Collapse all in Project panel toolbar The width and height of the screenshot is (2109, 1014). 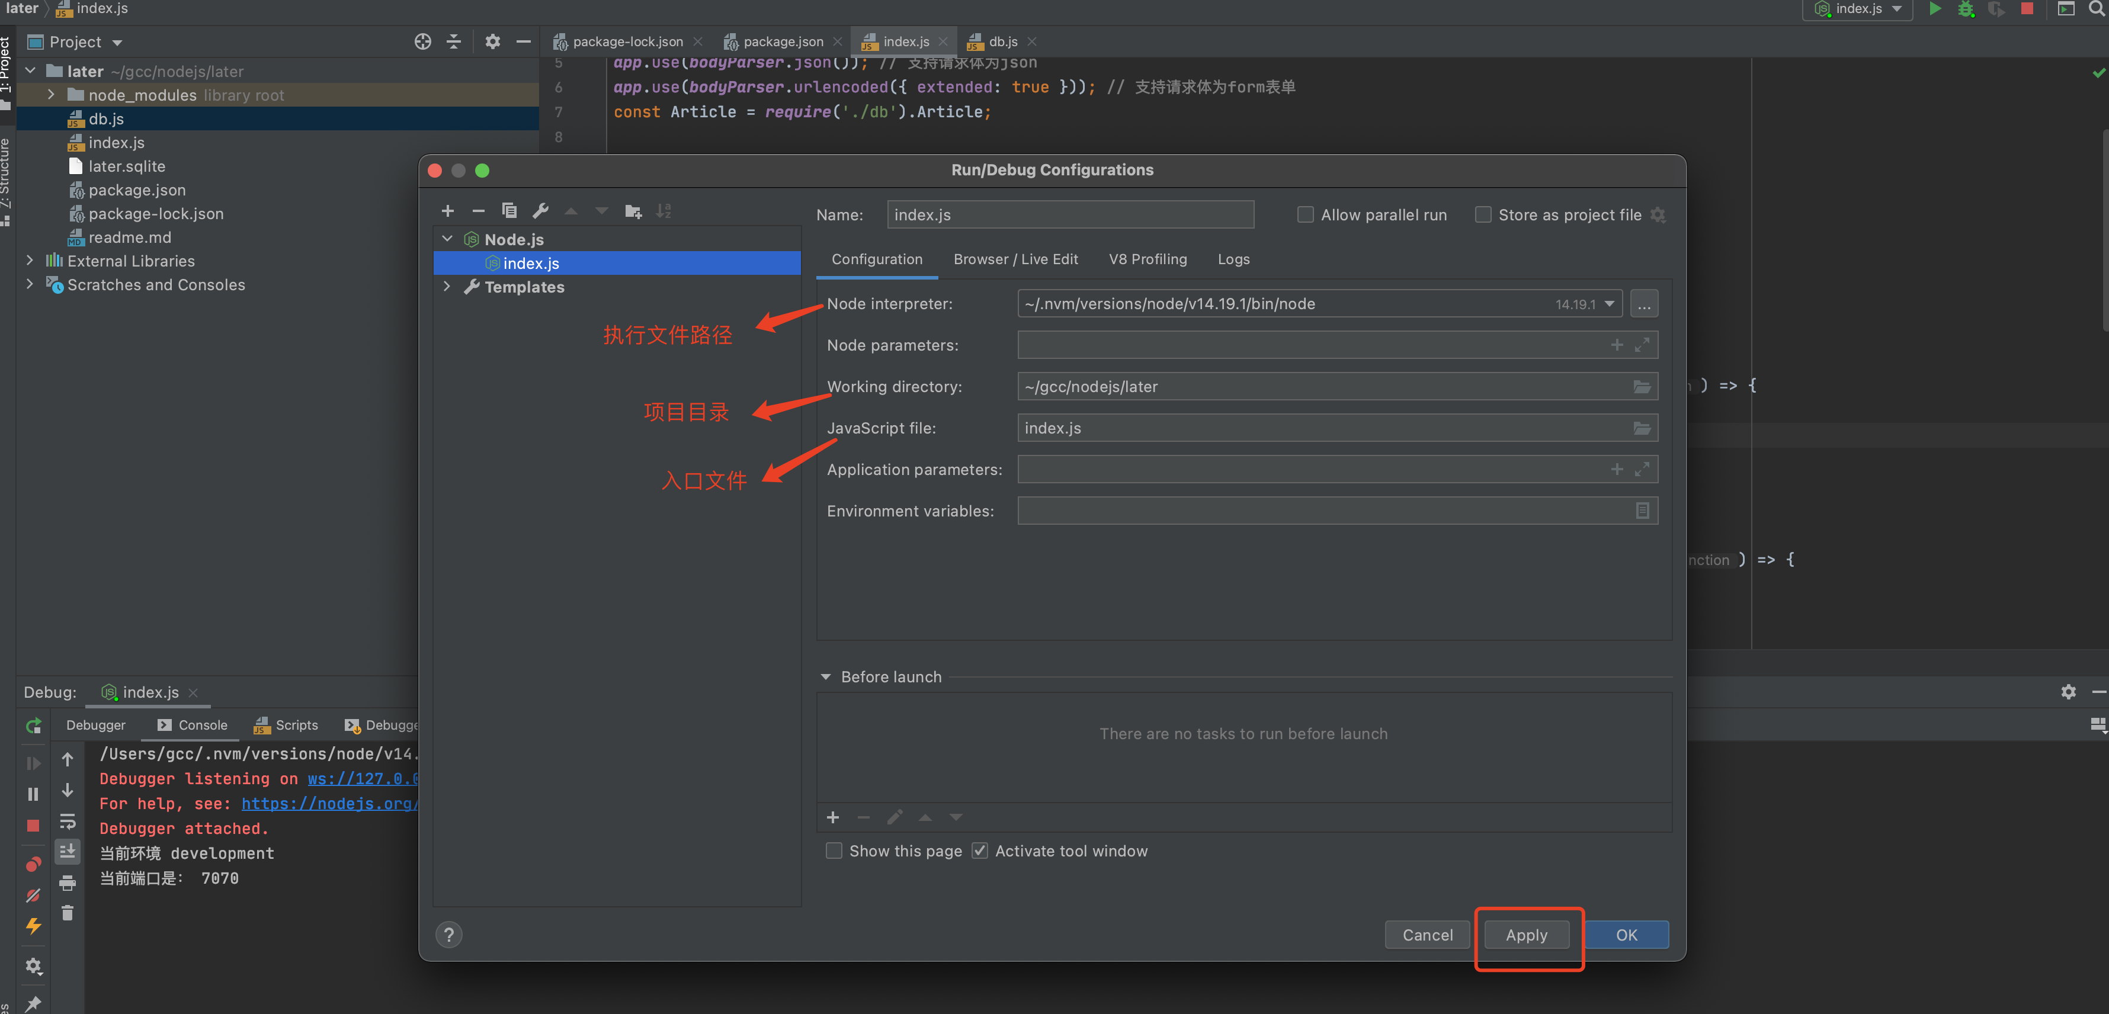click(x=454, y=41)
